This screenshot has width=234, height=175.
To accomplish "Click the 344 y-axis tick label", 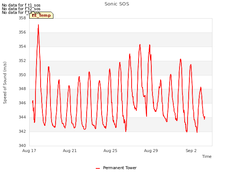I will (x=22, y=117).
